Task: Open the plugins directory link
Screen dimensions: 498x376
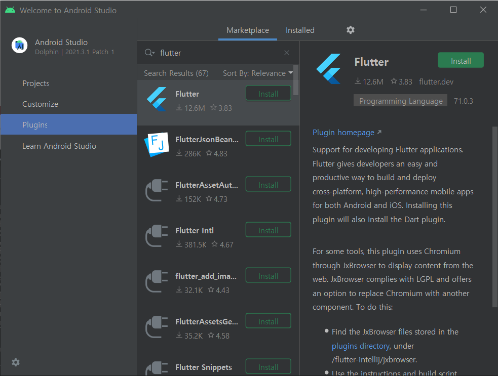Action: [x=361, y=346]
